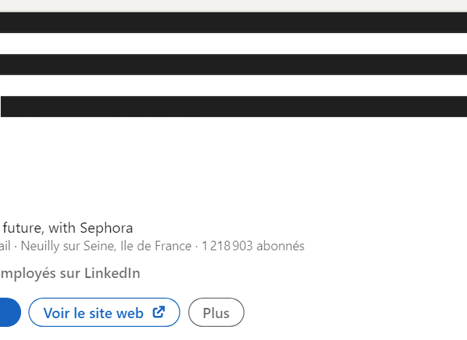Click the empty space right of Plus button
Viewport: 467px width, 340px height.
pos(355,312)
